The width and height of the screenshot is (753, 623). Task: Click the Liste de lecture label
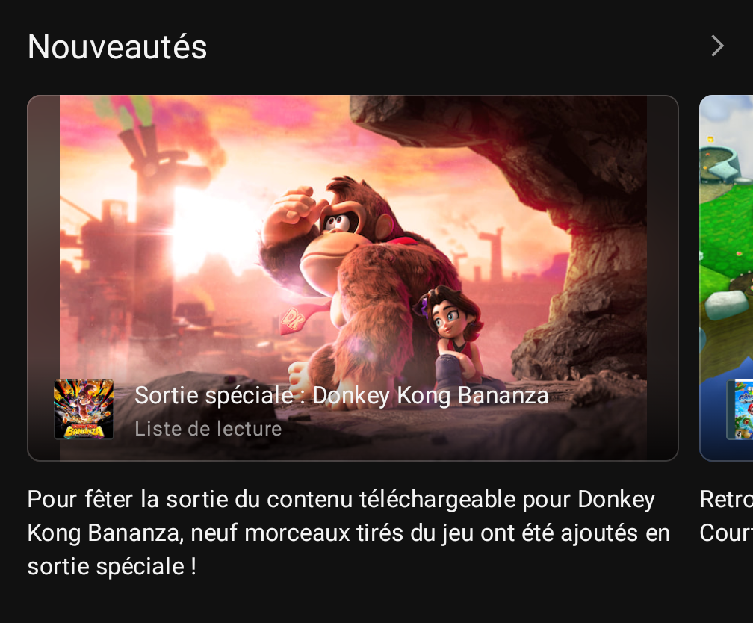coord(208,429)
